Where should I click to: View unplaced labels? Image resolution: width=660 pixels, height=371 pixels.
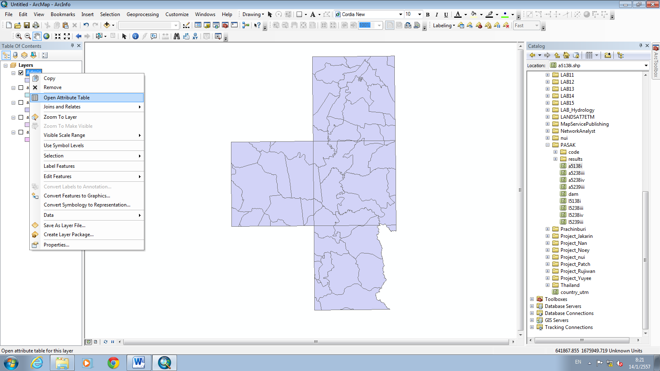coord(506,26)
